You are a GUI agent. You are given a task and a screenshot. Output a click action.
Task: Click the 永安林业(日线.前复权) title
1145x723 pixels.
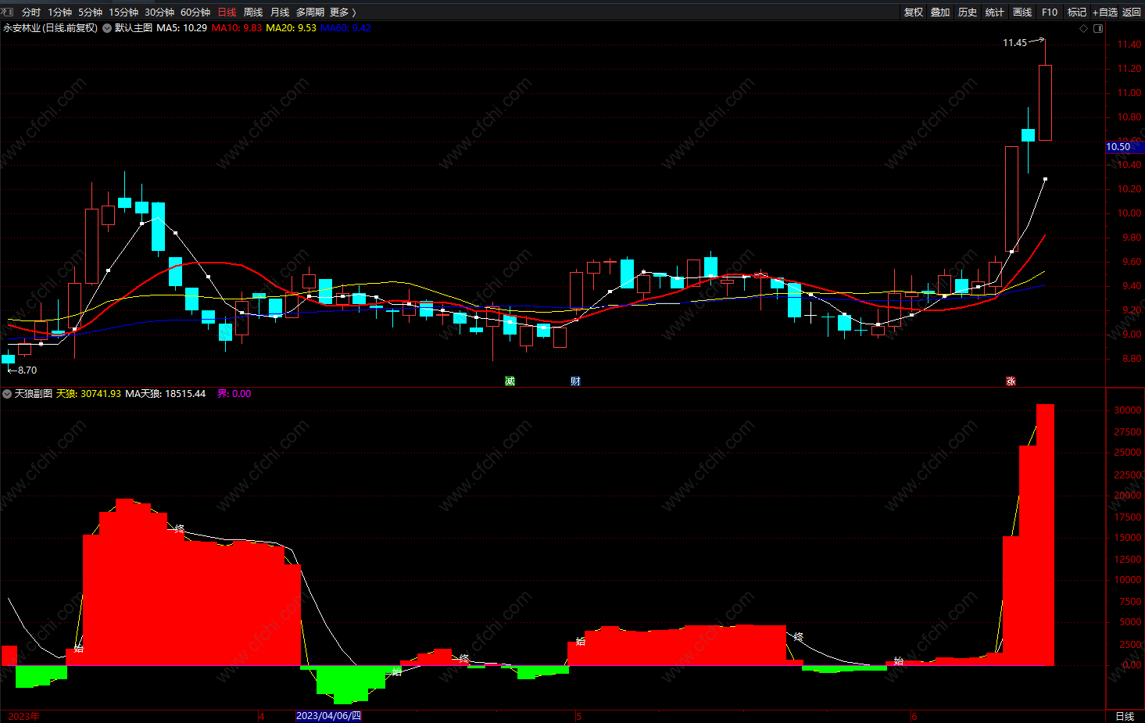[x=50, y=28]
